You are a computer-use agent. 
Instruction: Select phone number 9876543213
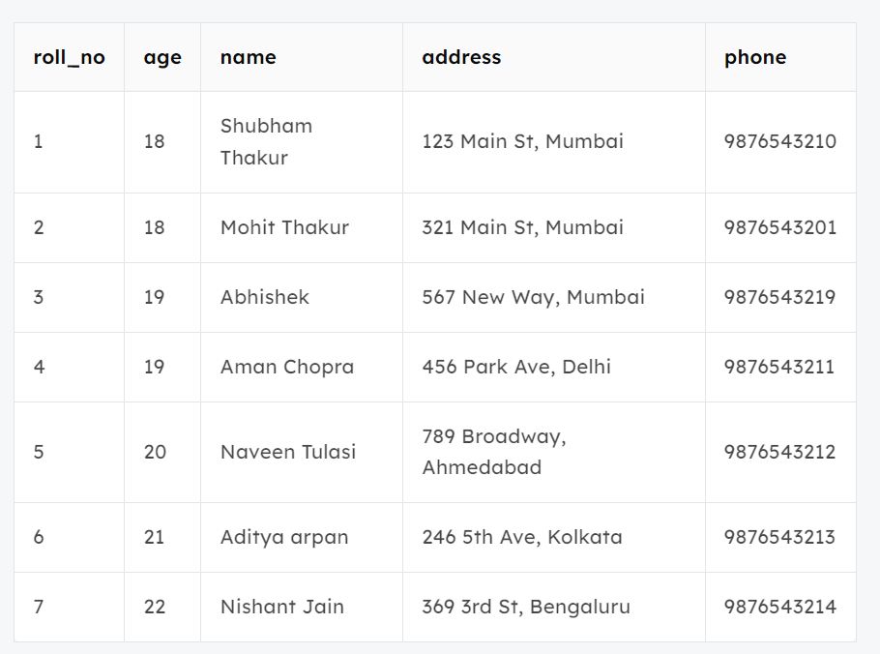coord(780,537)
